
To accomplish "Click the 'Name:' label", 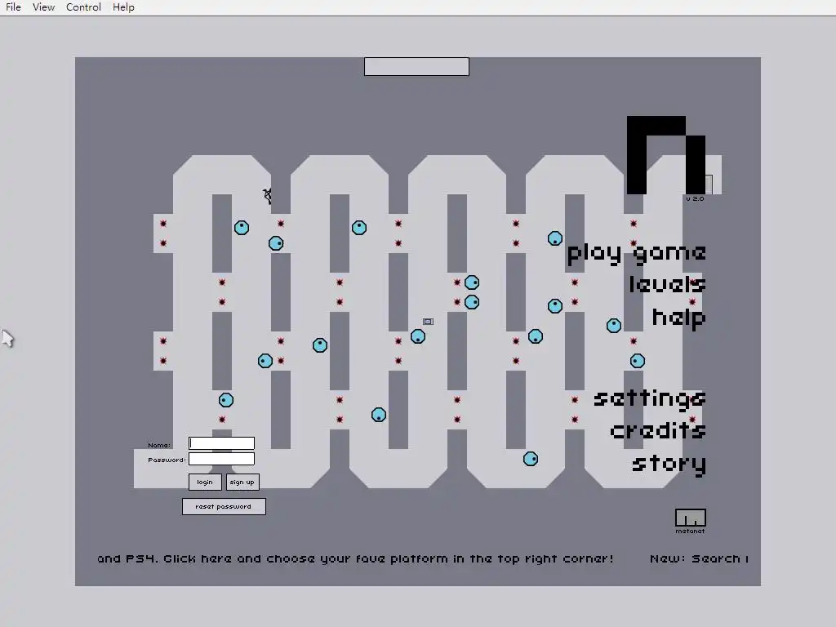I will click(159, 445).
